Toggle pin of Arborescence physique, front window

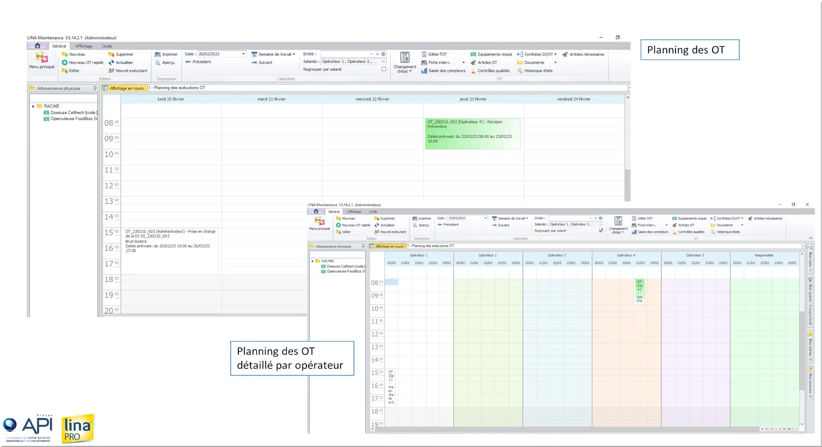pos(363,246)
